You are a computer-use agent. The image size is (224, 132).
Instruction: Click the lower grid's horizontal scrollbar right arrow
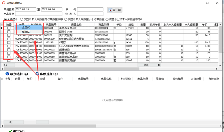[220, 126]
